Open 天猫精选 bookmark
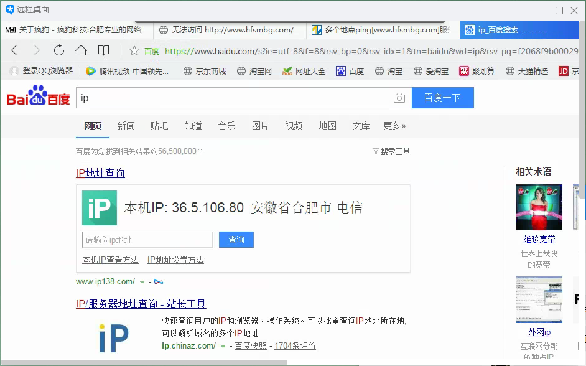 pyautogui.click(x=526, y=71)
